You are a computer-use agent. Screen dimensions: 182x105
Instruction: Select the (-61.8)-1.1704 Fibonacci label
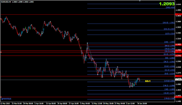pos(169,93)
